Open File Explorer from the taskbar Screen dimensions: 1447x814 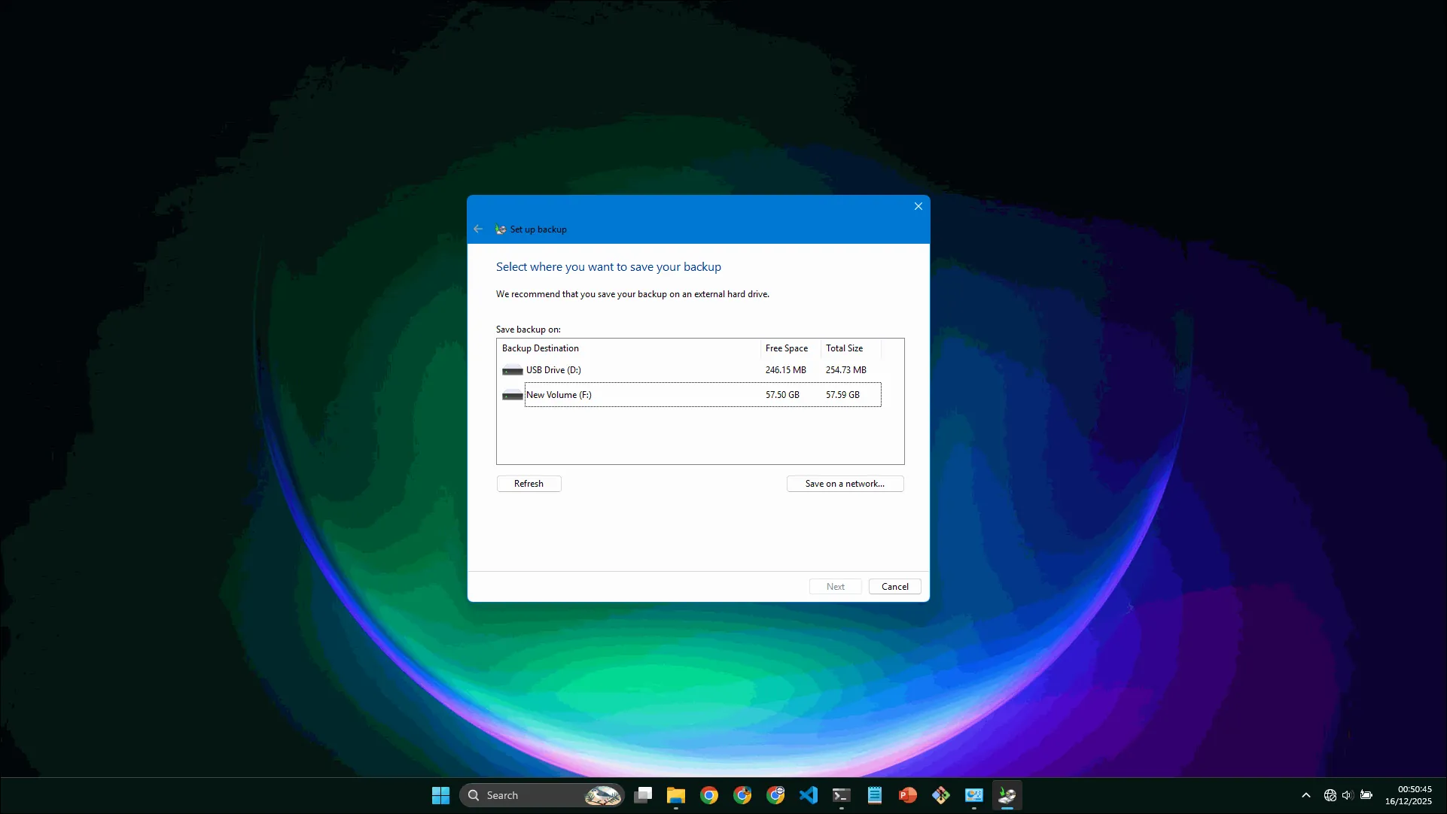point(675,794)
